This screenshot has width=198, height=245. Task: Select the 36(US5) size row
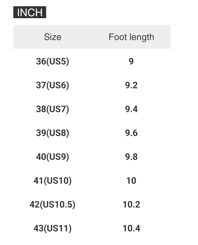click(x=52, y=61)
